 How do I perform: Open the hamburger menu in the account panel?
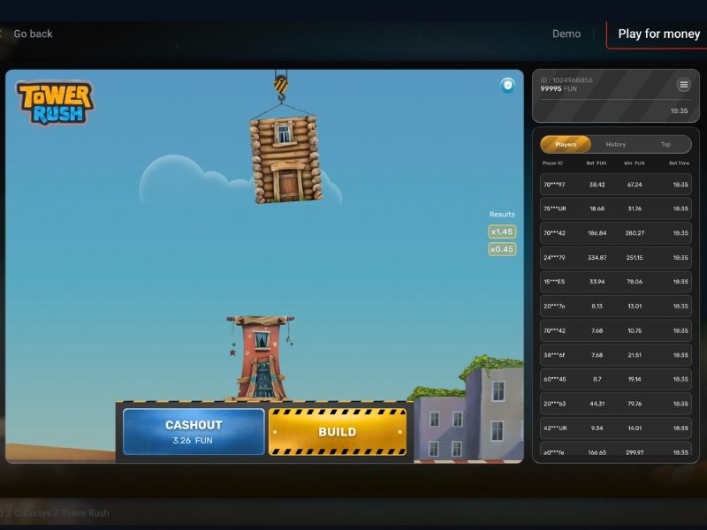pyautogui.click(x=683, y=85)
